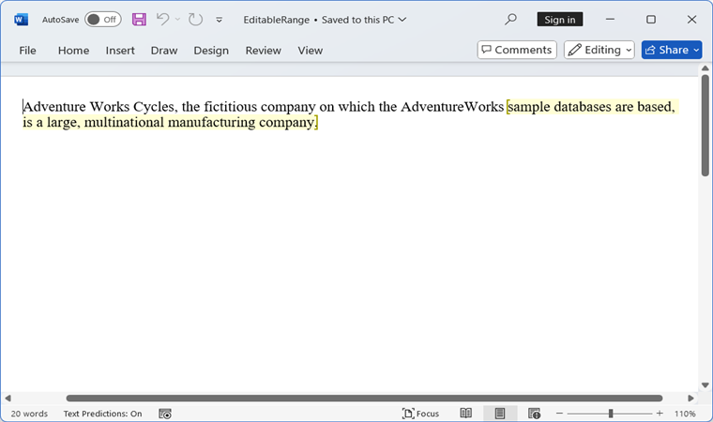Click the left arrow of horizontal scrollbar
Viewport: 713px width, 422px height.
coord(8,398)
